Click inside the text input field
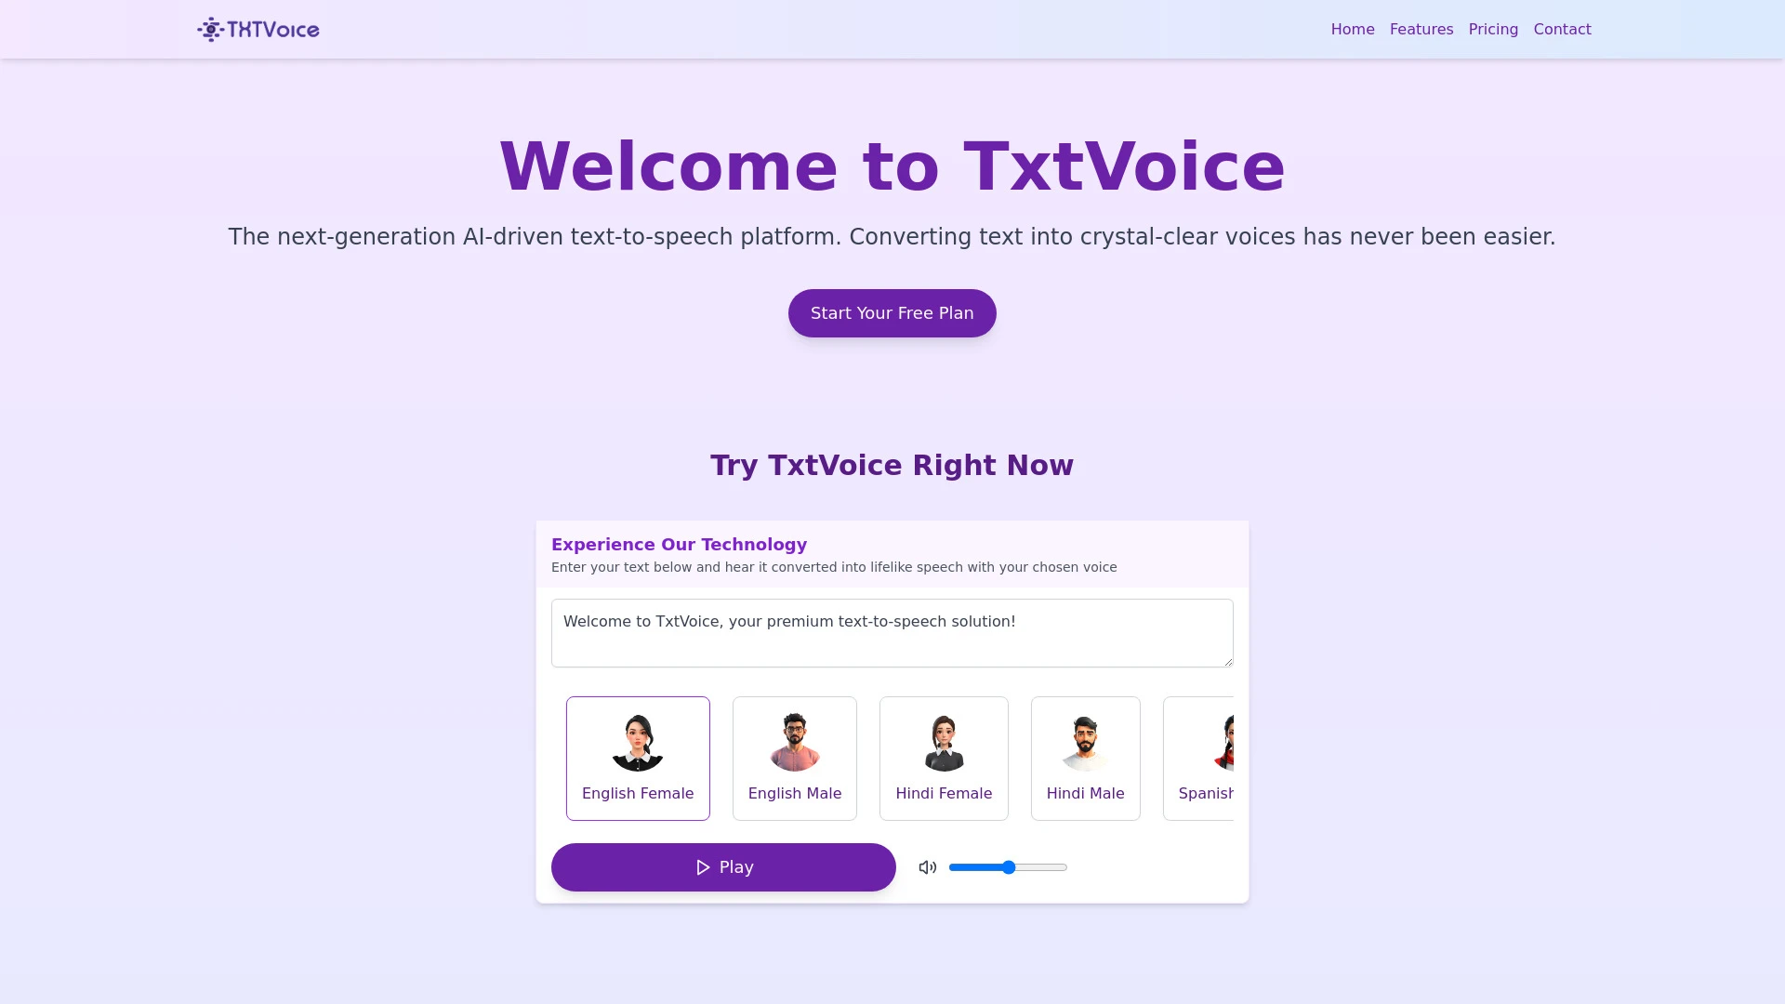The width and height of the screenshot is (1785, 1004). pyautogui.click(x=892, y=632)
